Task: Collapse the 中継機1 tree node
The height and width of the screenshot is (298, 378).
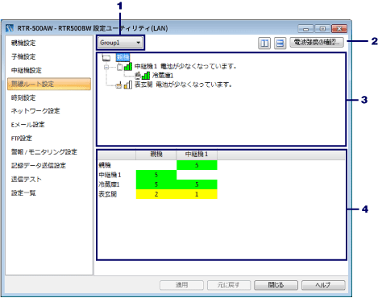Action: pos(106,67)
